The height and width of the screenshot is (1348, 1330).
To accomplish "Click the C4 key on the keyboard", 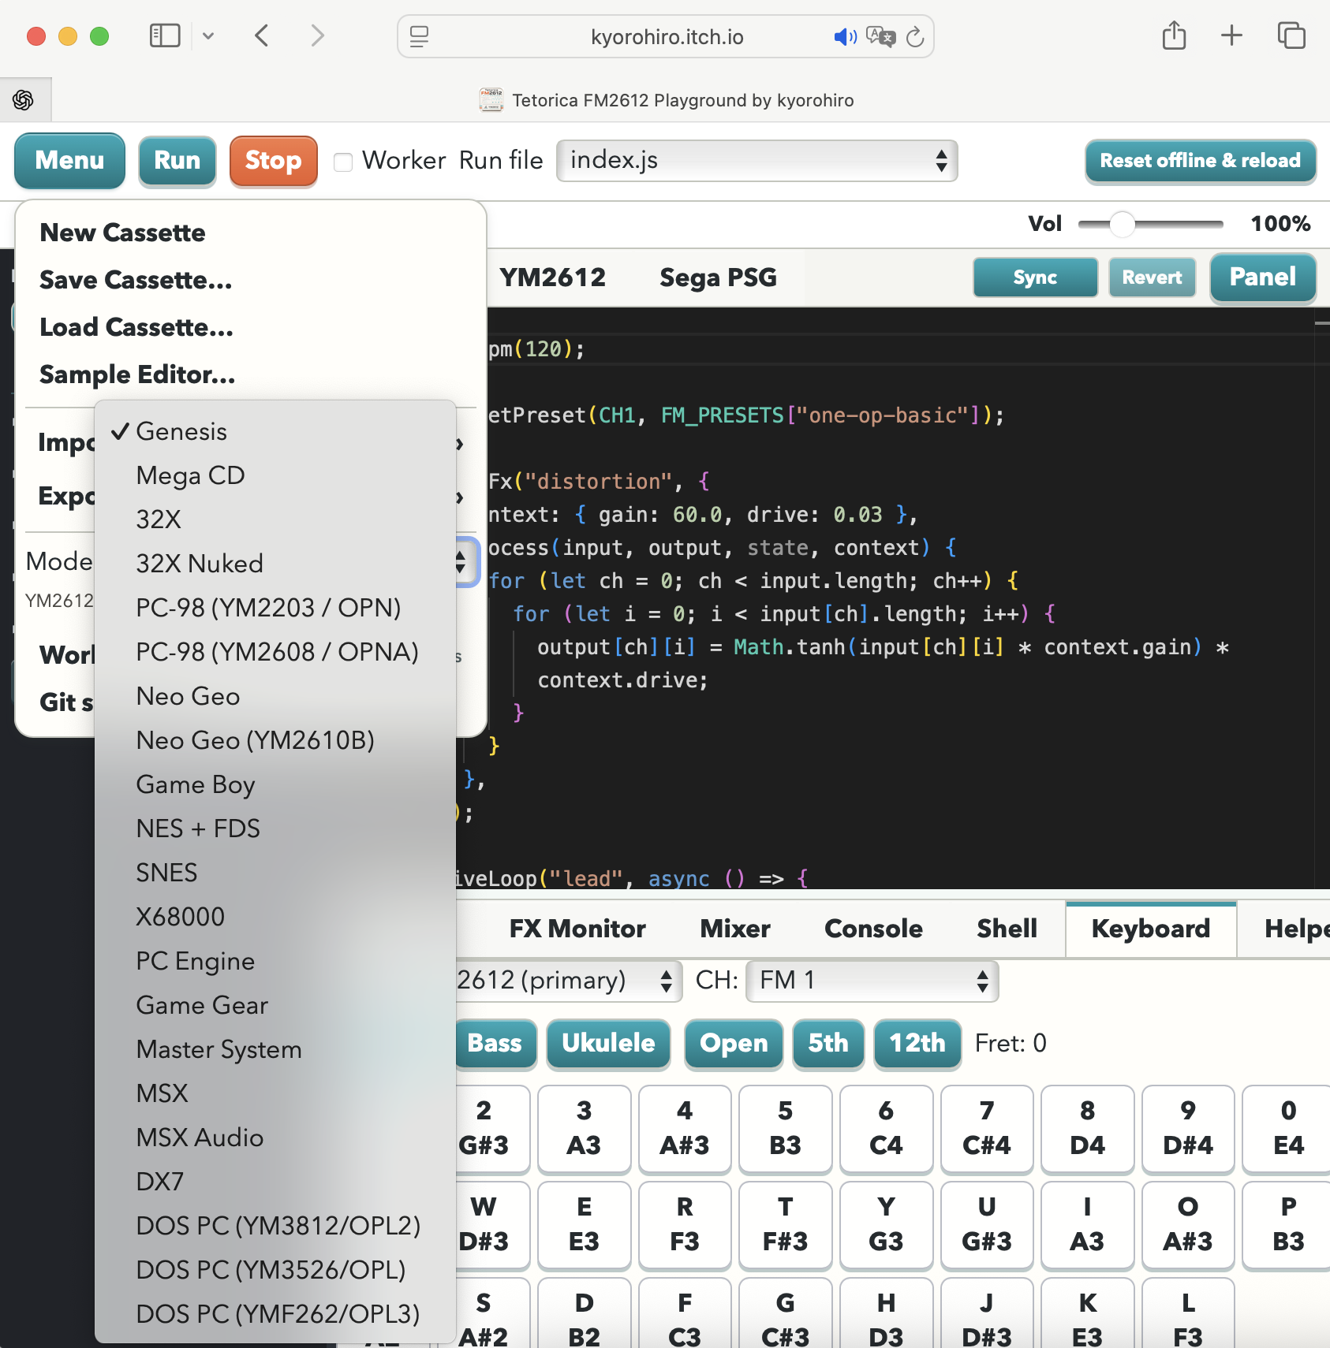I will (886, 1129).
